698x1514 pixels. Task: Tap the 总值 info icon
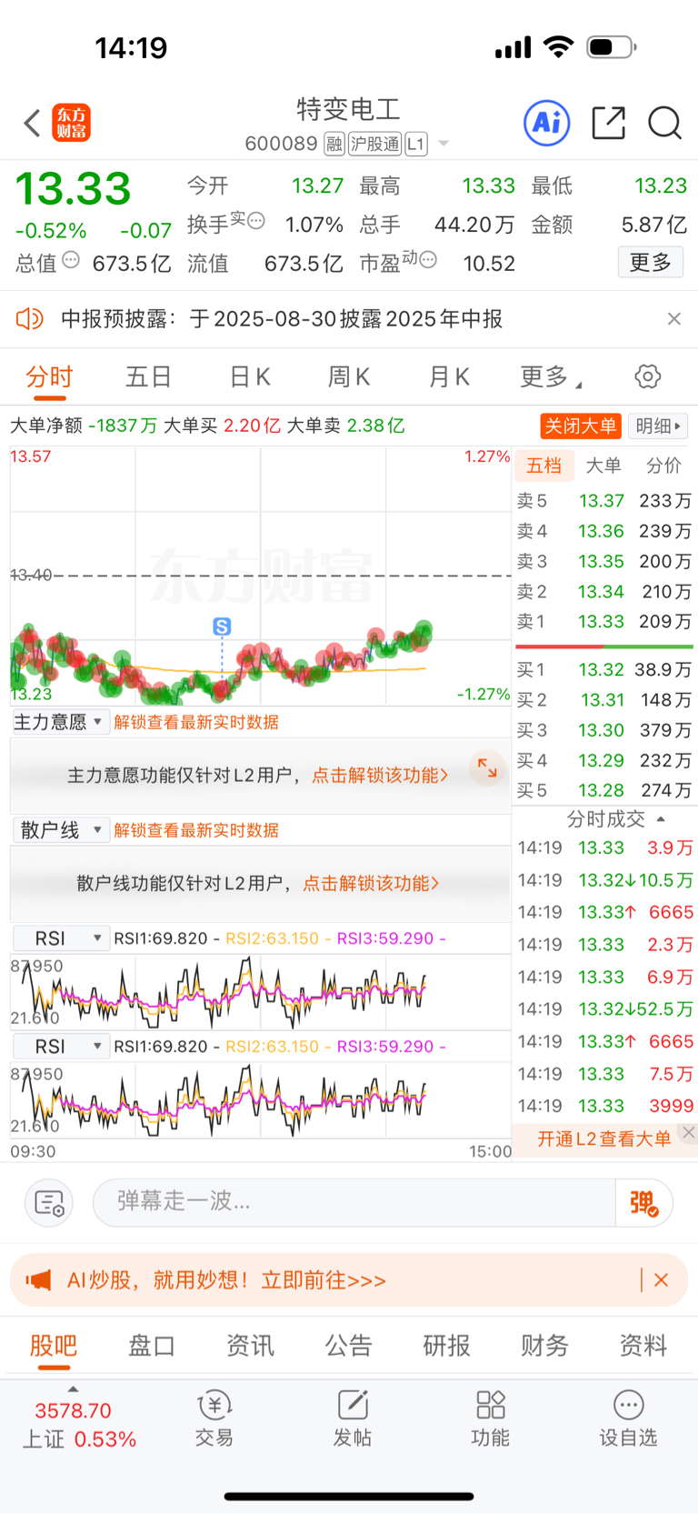[71, 260]
